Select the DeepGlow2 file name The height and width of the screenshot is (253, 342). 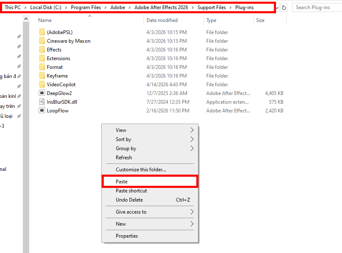coord(59,93)
